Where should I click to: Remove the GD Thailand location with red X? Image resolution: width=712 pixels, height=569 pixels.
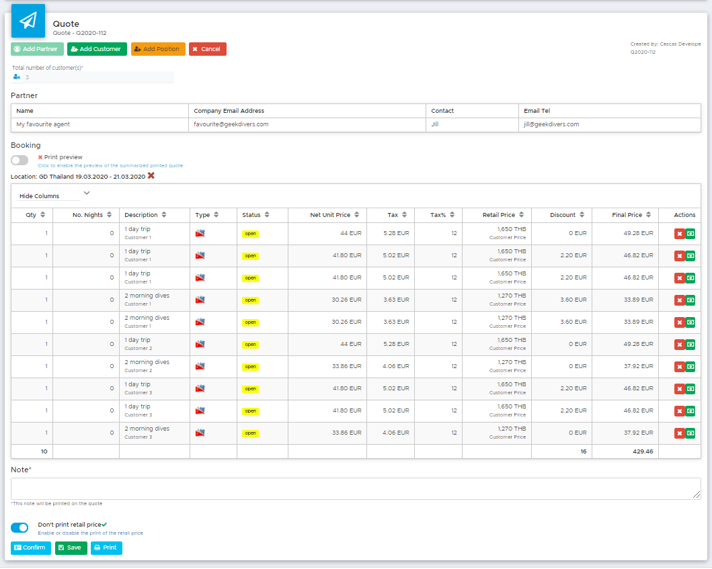pyautogui.click(x=151, y=175)
